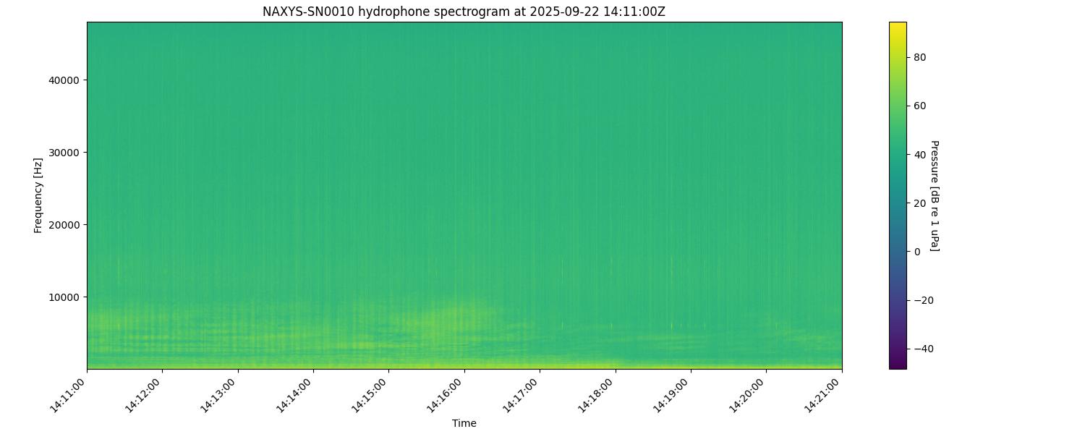Image resolution: width=1085 pixels, height=434 pixels.
Task: Select the 40000 Hz frequency tick label
Action: (x=64, y=80)
